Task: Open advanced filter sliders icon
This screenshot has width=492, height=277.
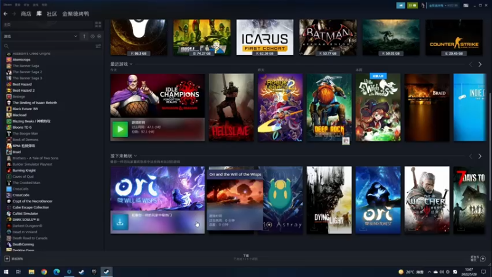Action: [98, 46]
